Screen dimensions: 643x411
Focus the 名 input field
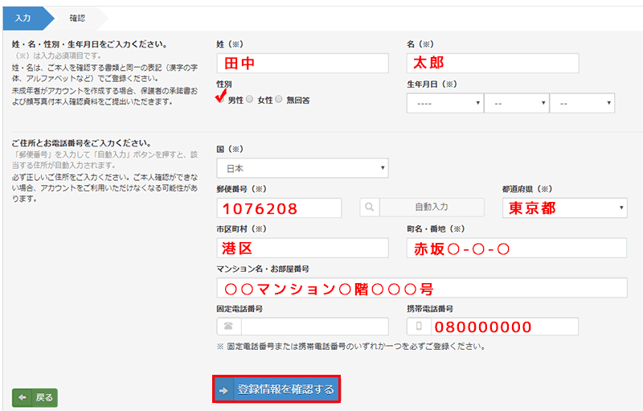(x=493, y=64)
